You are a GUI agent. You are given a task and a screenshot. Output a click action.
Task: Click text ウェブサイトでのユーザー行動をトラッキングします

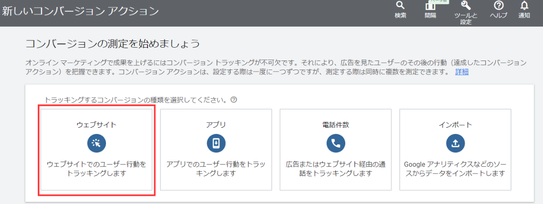96,169
